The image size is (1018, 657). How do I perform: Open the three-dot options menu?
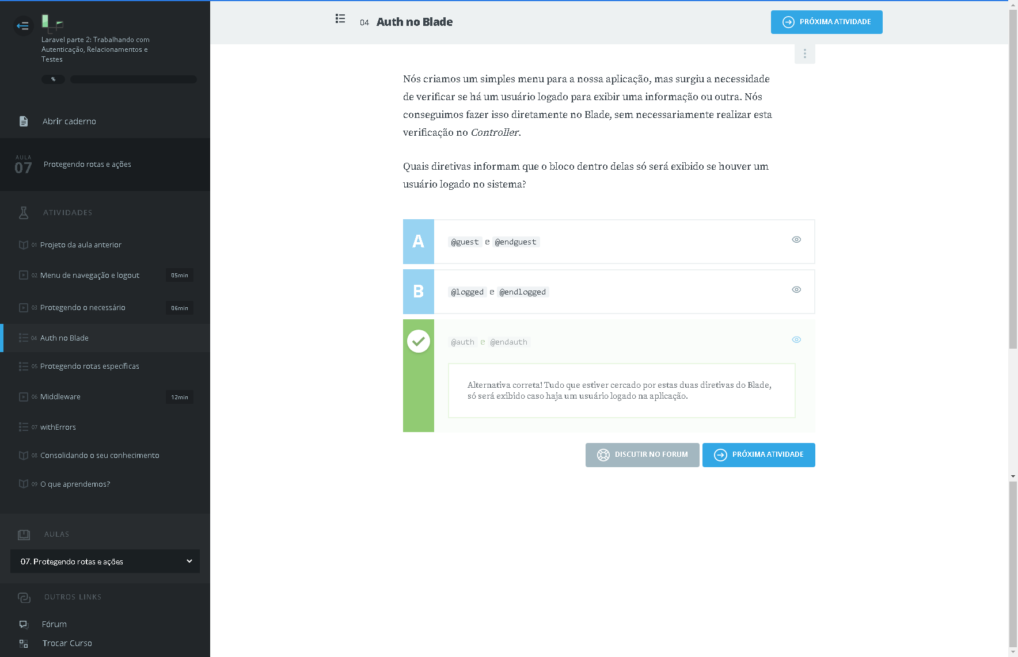click(804, 54)
